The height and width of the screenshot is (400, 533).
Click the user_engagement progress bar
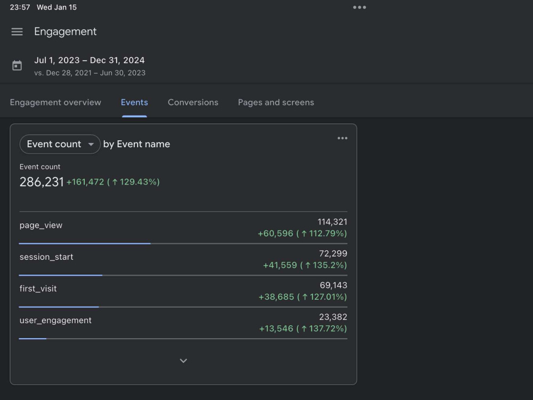point(183,339)
